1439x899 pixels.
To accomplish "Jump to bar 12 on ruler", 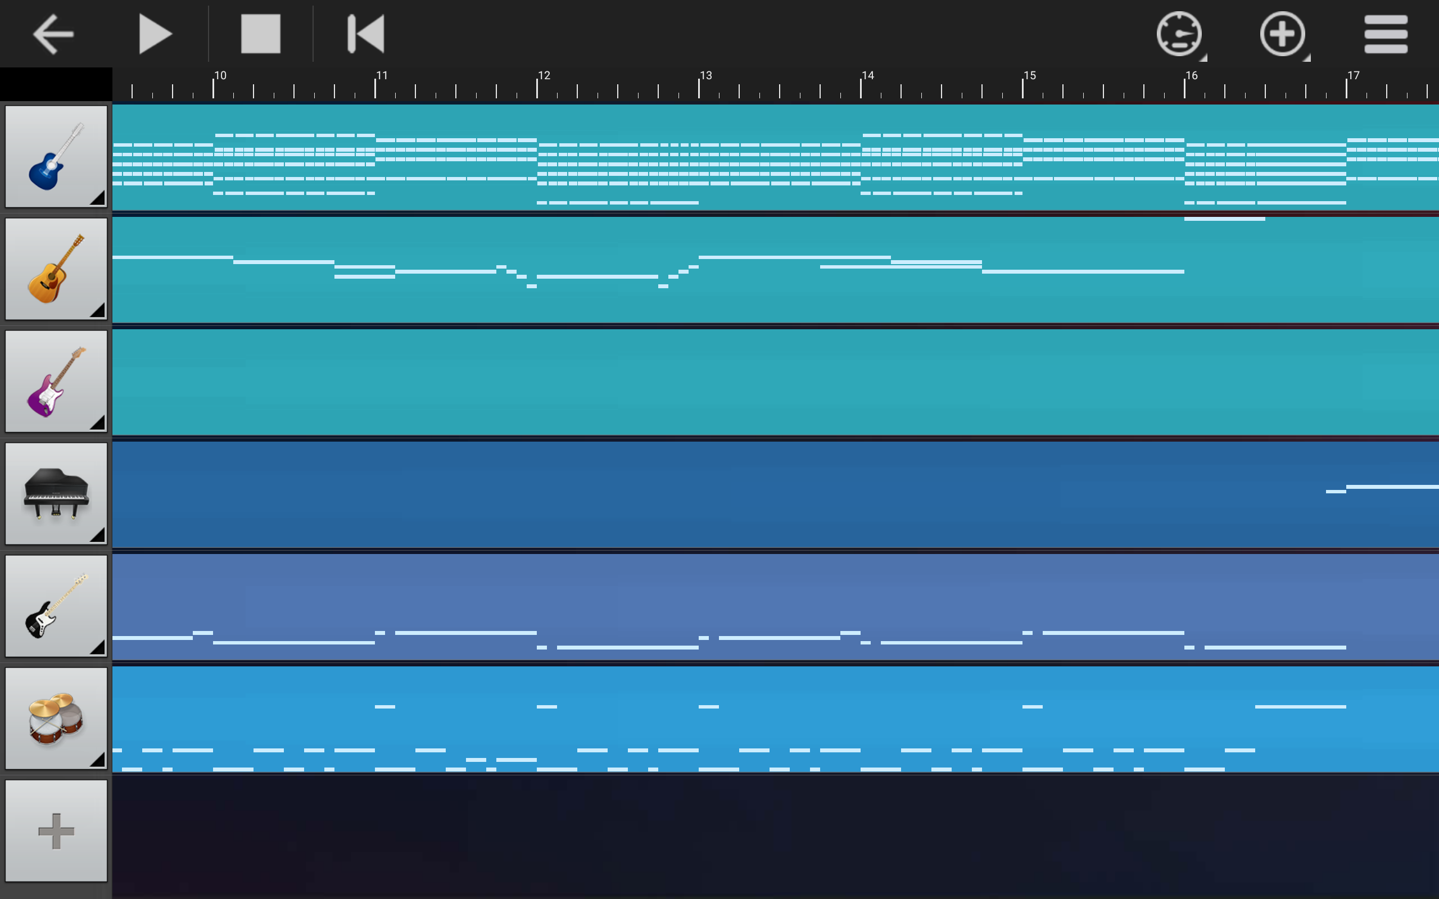I will pyautogui.click(x=544, y=75).
